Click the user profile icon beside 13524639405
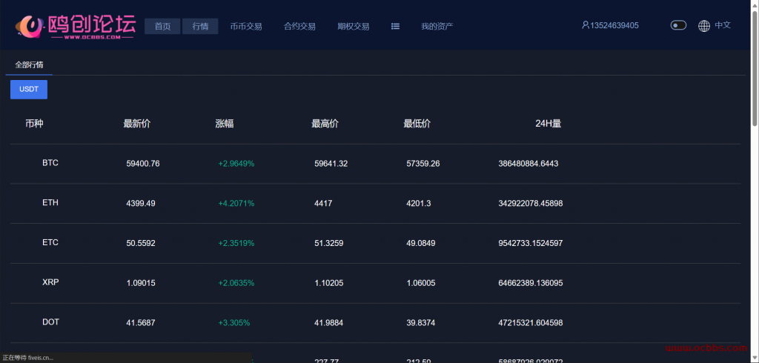Image resolution: width=759 pixels, height=363 pixels. pyautogui.click(x=586, y=25)
